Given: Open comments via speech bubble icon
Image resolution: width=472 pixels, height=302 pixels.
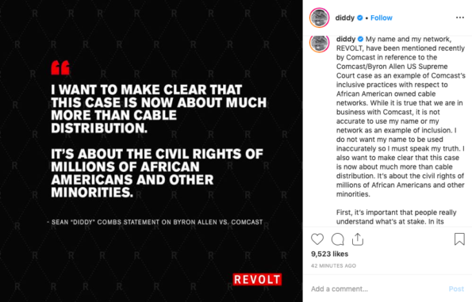Looking at the screenshot, I should (337, 239).
